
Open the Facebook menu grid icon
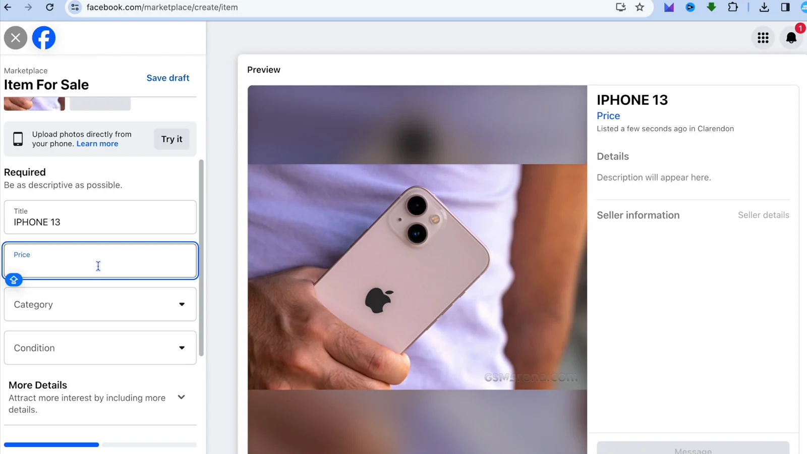763,38
